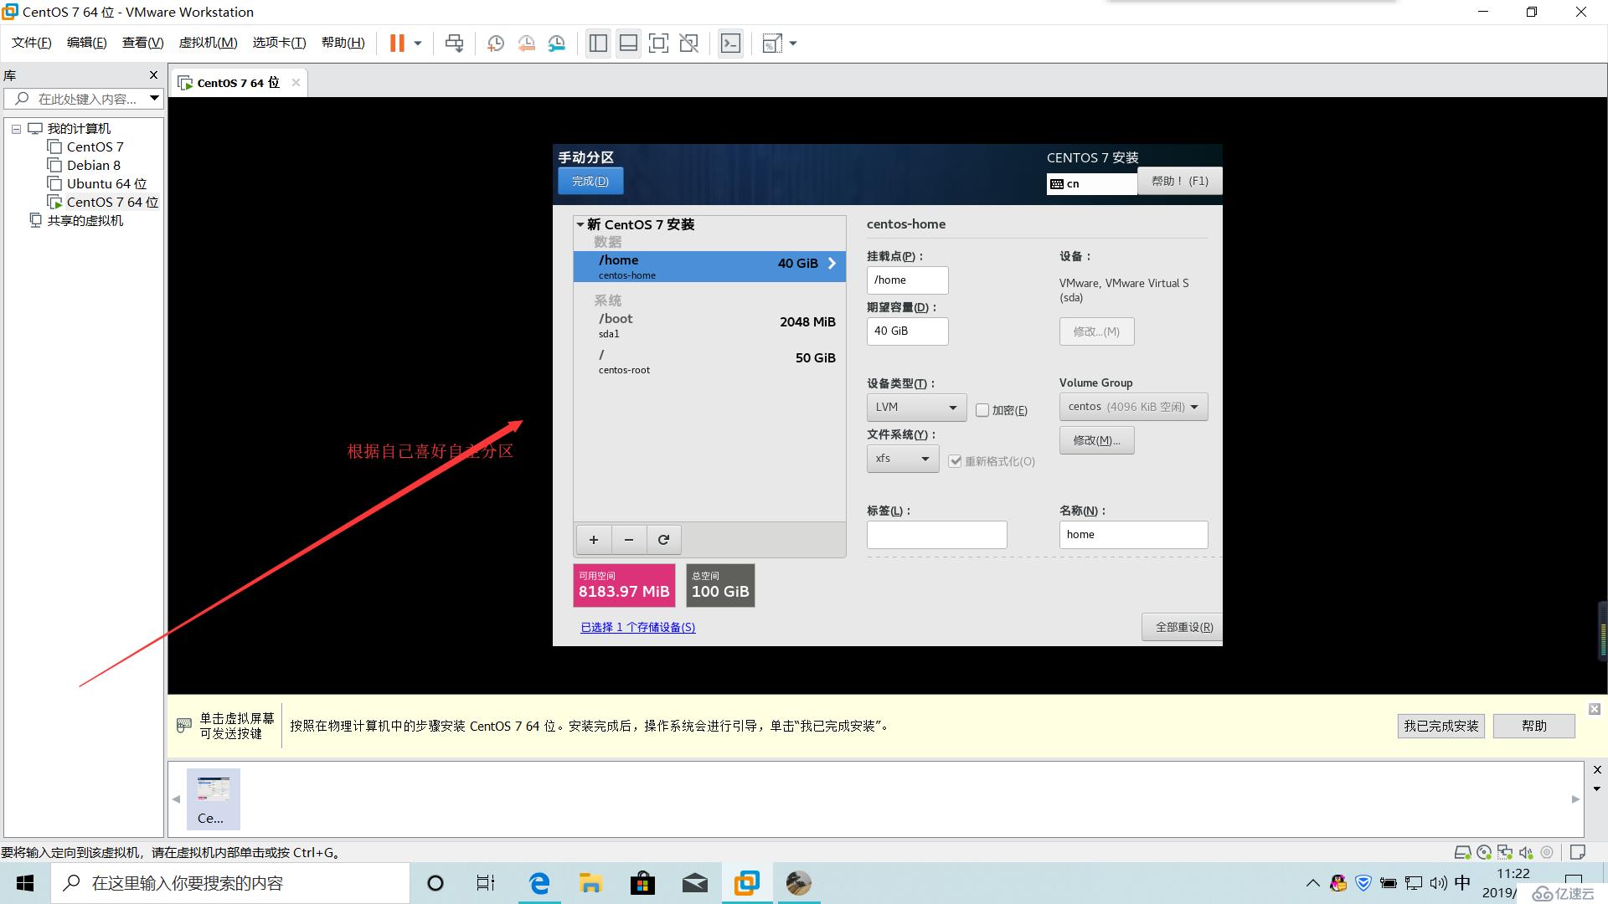Click the 期望容量 40 GiB field

click(x=907, y=331)
